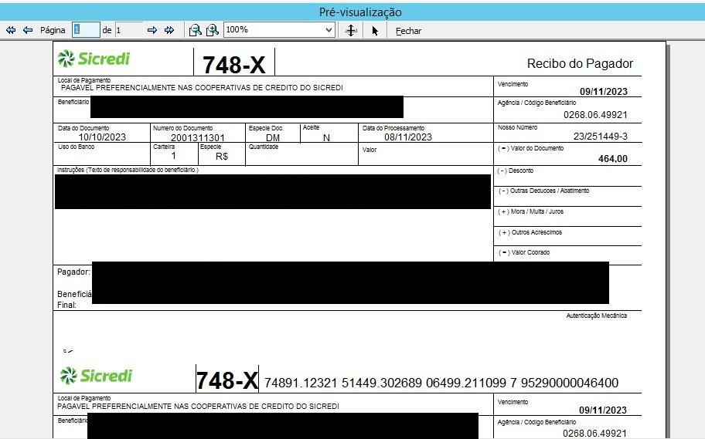Click Data do Processamento 08/11/2023
This screenshot has height=439, width=705.
coord(408,137)
